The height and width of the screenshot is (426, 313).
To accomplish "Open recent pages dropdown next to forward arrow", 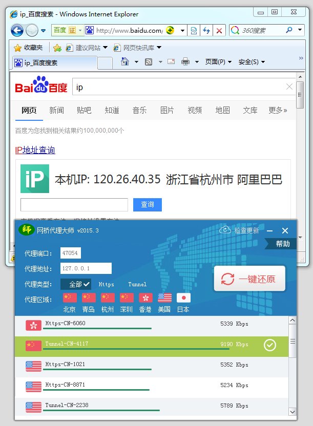I will (x=43, y=30).
